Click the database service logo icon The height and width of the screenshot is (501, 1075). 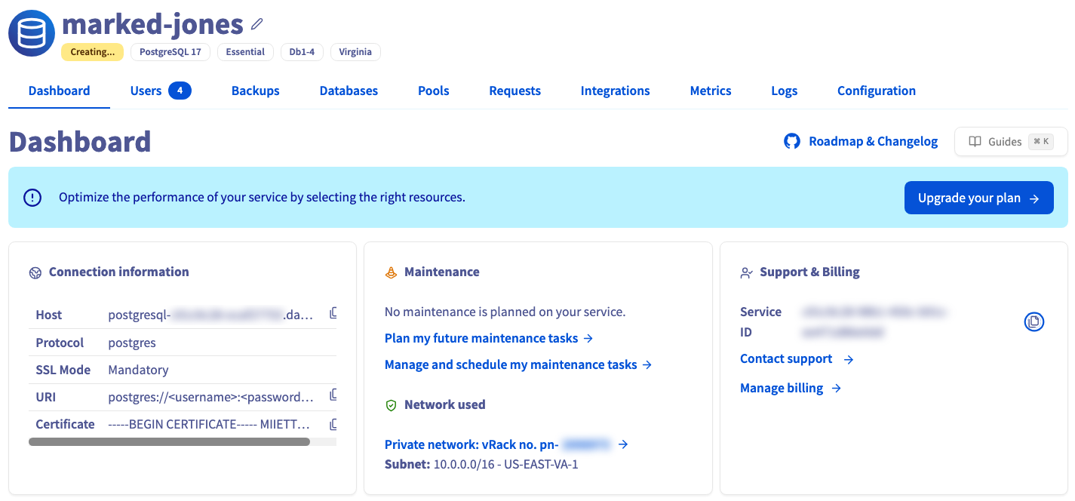[x=32, y=33]
